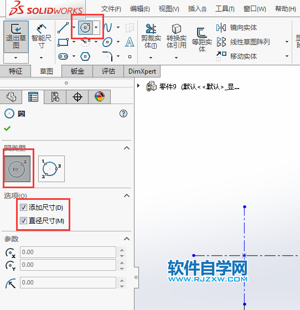Open the Rectangle tool dropdown arrow
The image size is (300, 310).
click(74, 42)
